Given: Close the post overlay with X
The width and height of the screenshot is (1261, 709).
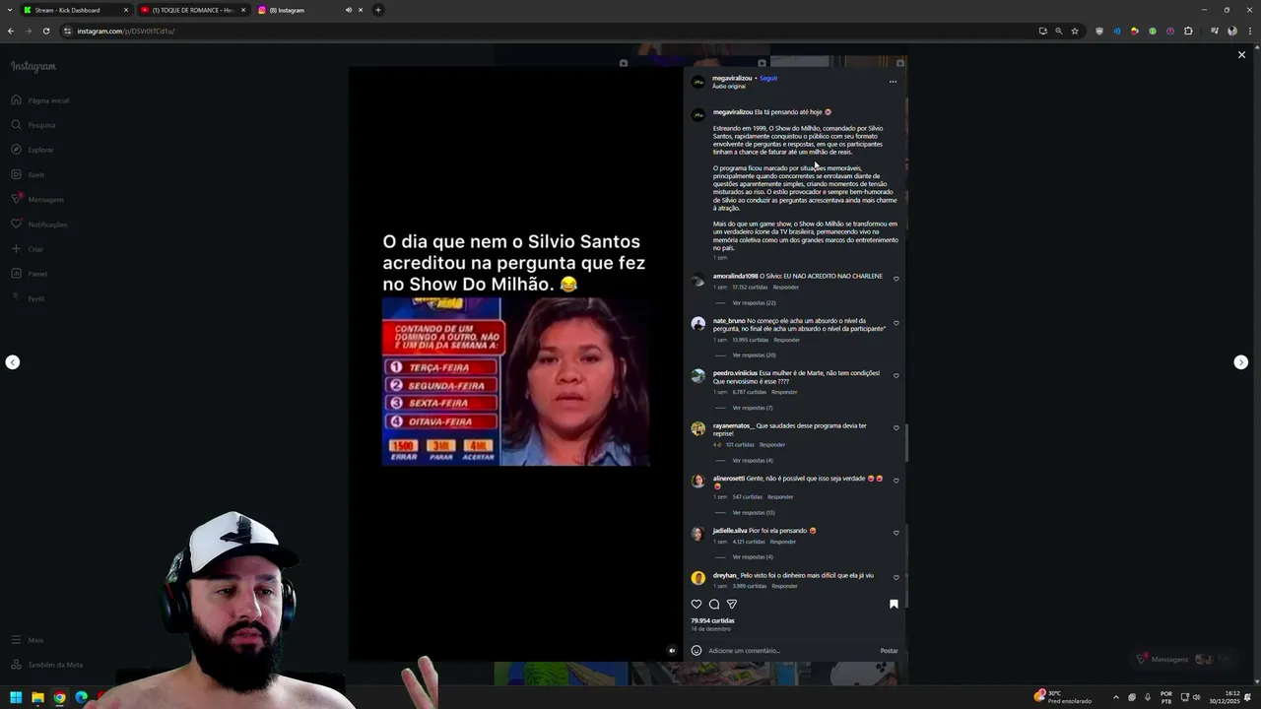Looking at the screenshot, I should coord(1241,55).
